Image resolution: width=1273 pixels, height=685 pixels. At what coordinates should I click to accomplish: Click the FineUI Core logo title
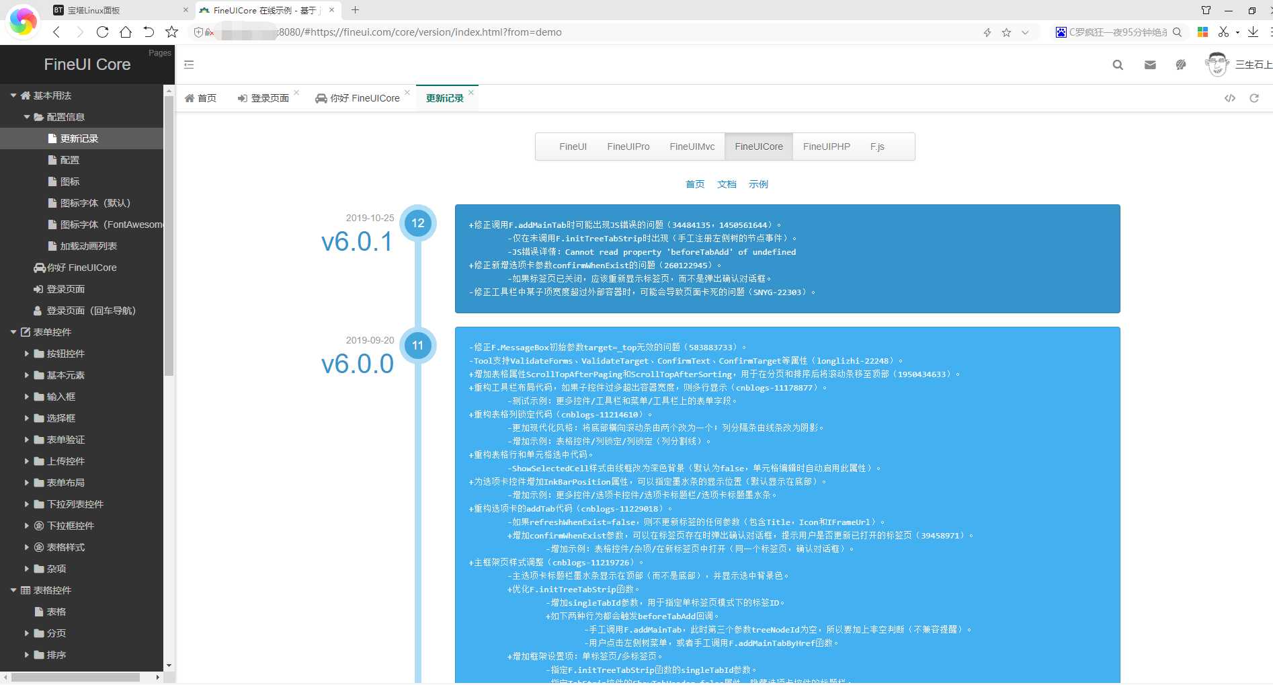point(87,65)
